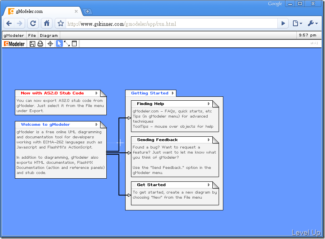Click the URL address field
This screenshot has width=325, height=239.
[x=172, y=24]
